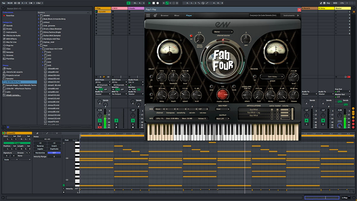
Task: Click the Duplicate button in Notes panel
Action: (54, 149)
